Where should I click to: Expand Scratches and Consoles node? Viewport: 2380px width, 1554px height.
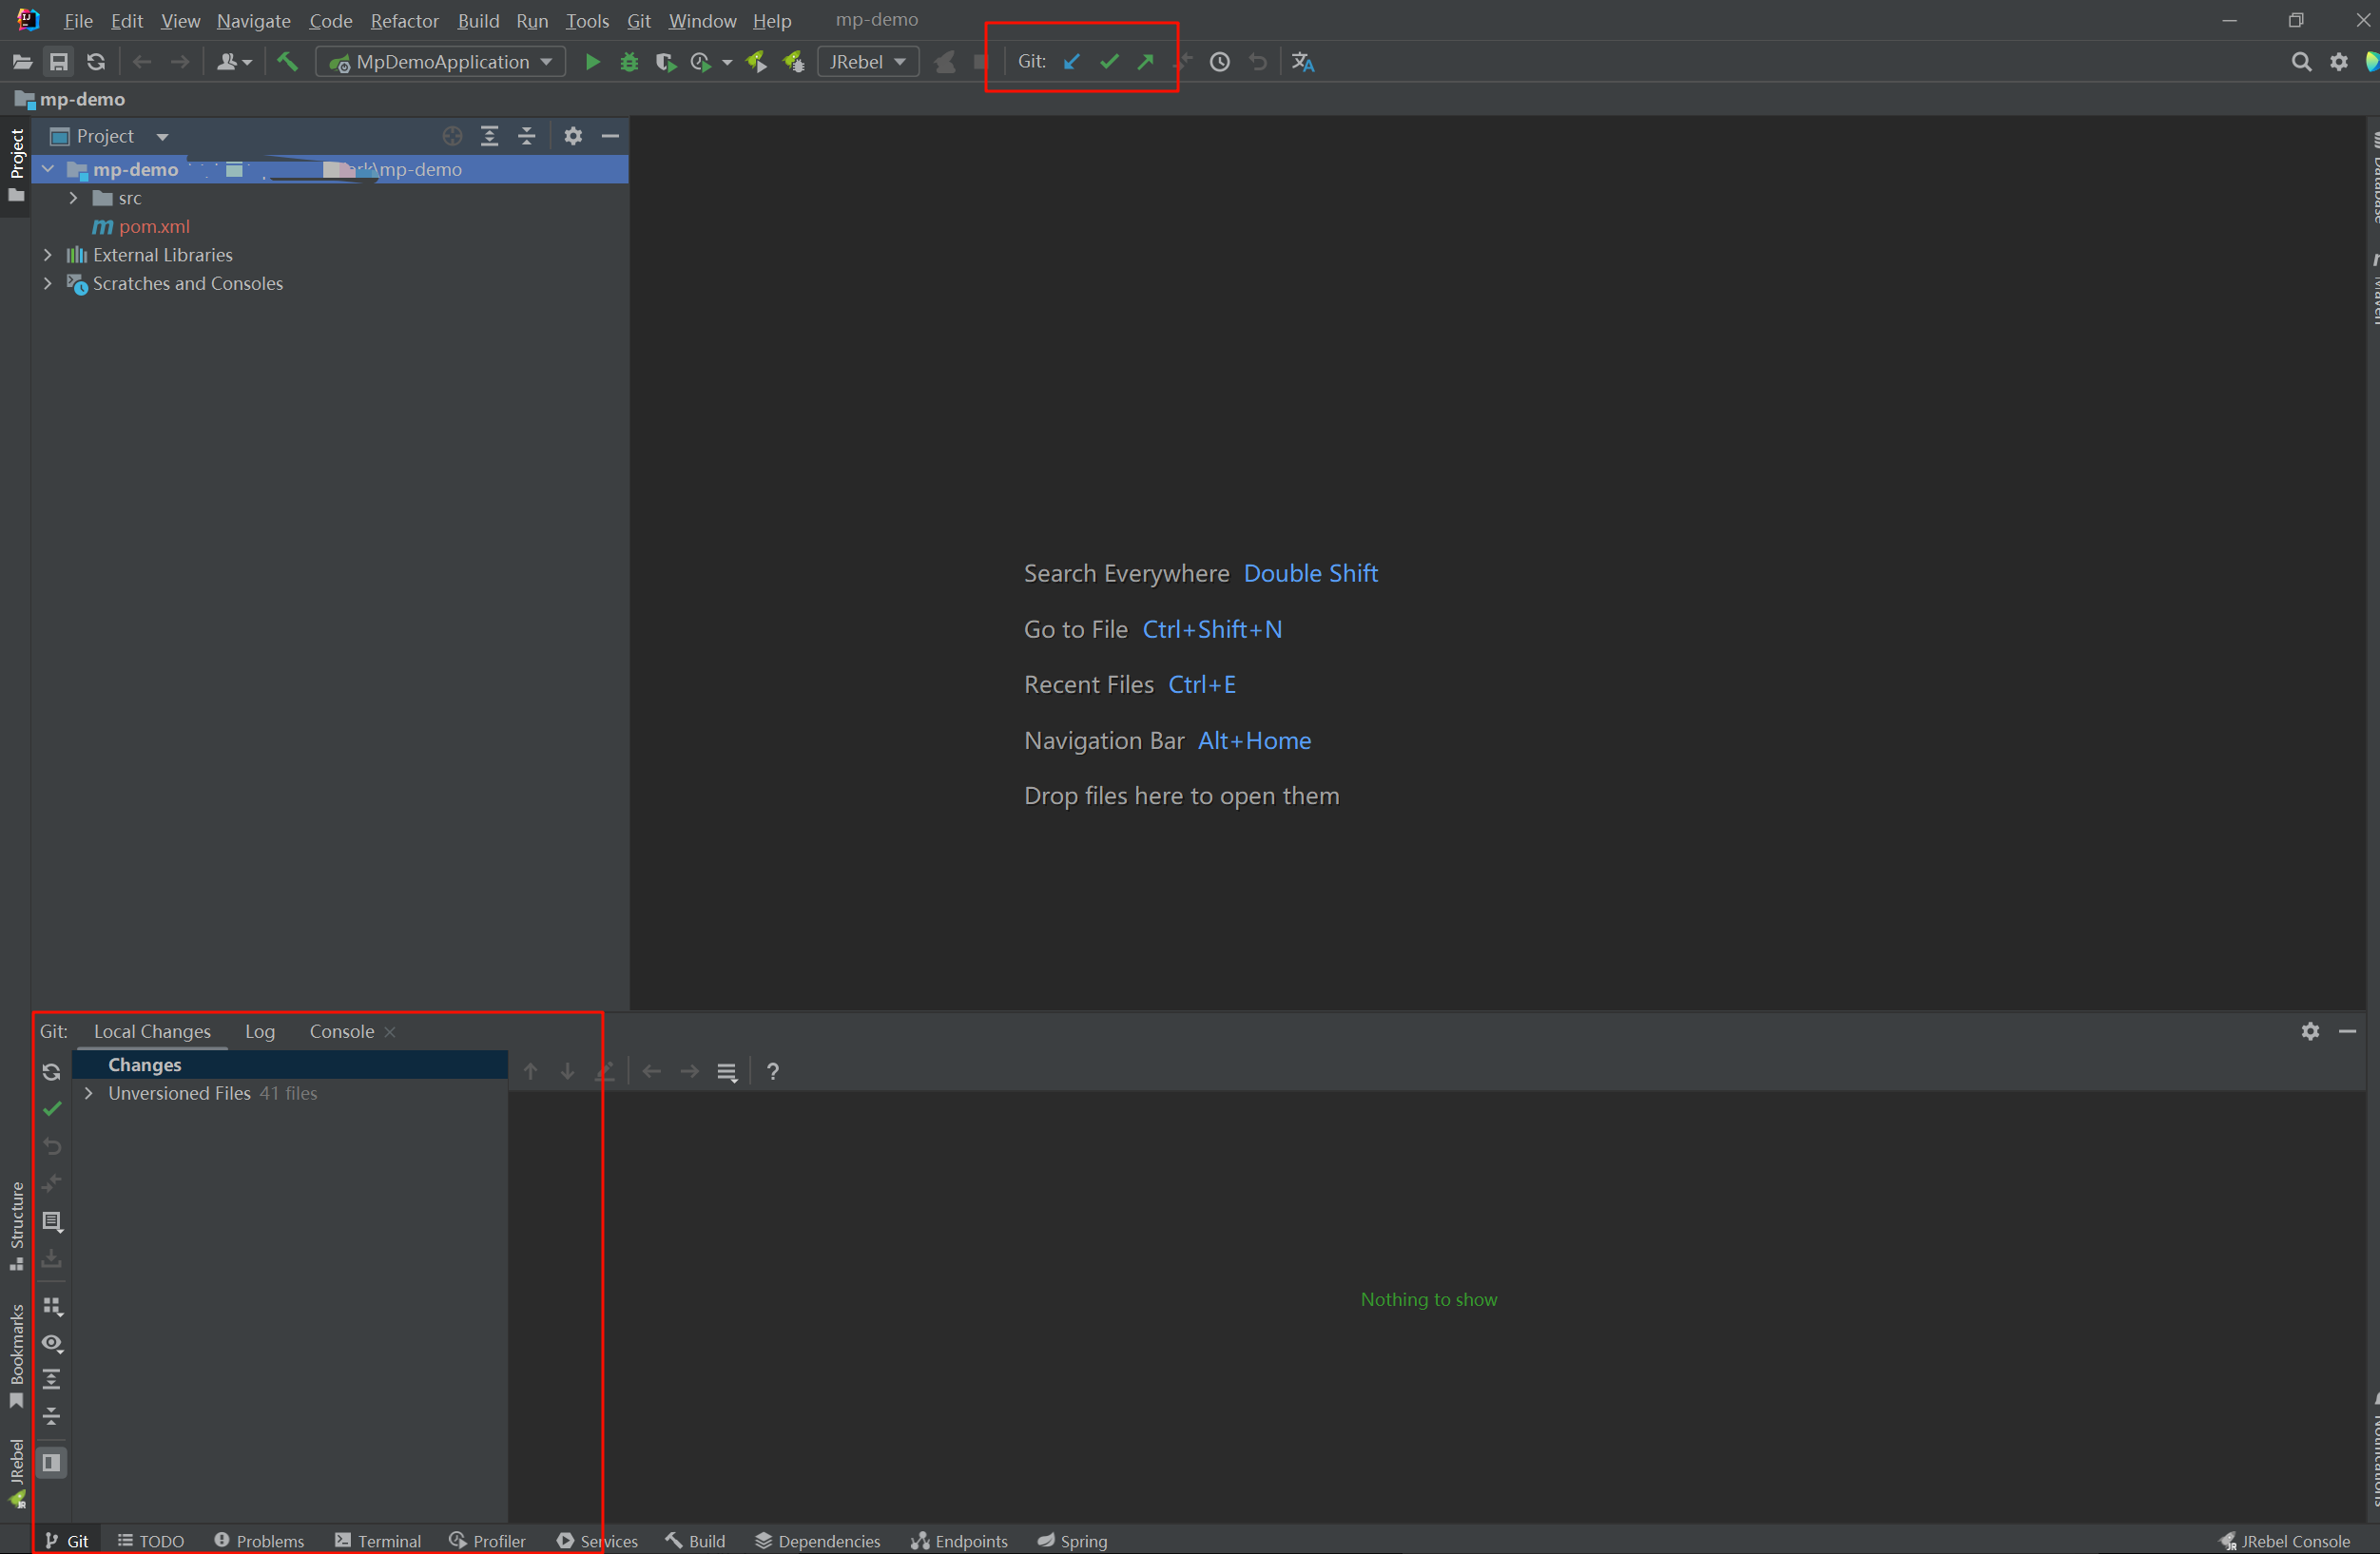click(x=47, y=284)
